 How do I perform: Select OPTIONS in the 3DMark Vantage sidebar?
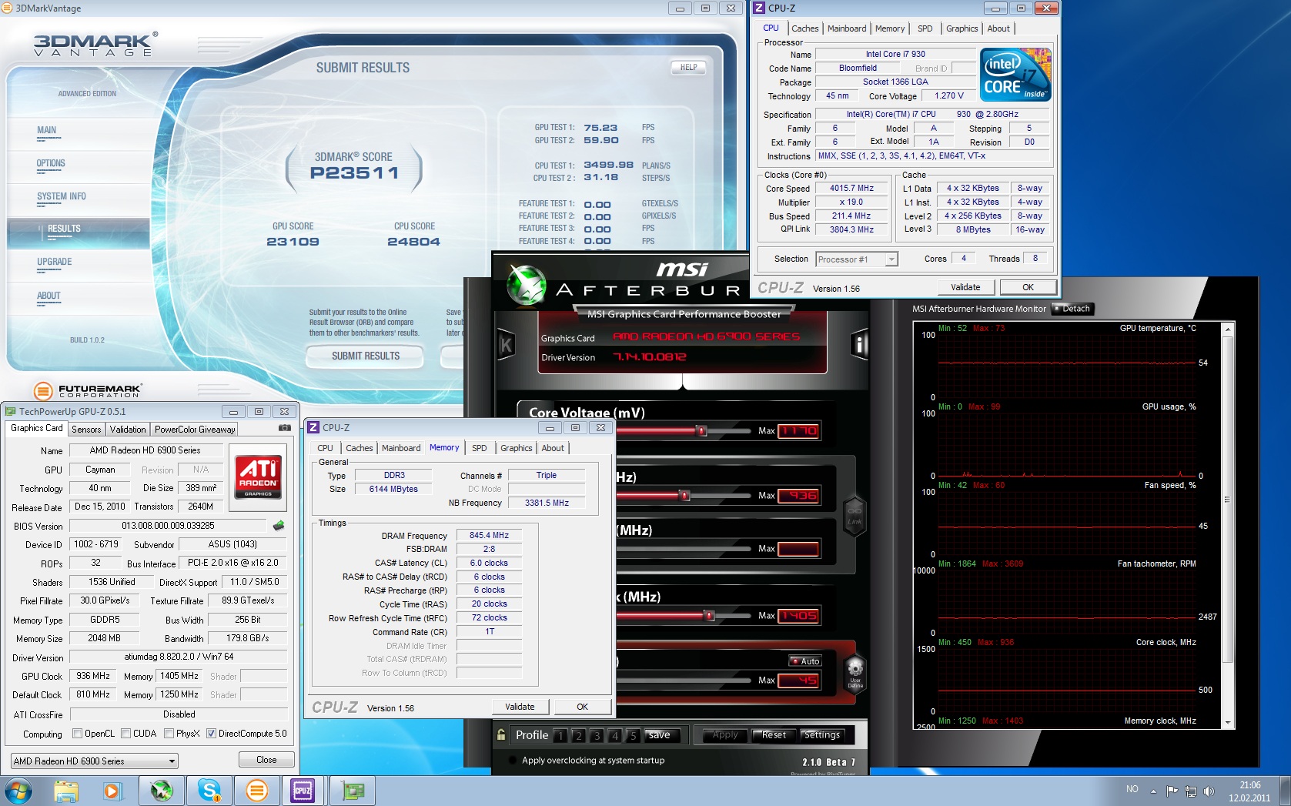click(51, 163)
